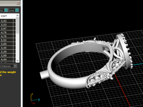Image resolution: width=143 pixels, height=107 pixels.
Task: Select the 3,97 DWT cell
Action: point(7,29)
